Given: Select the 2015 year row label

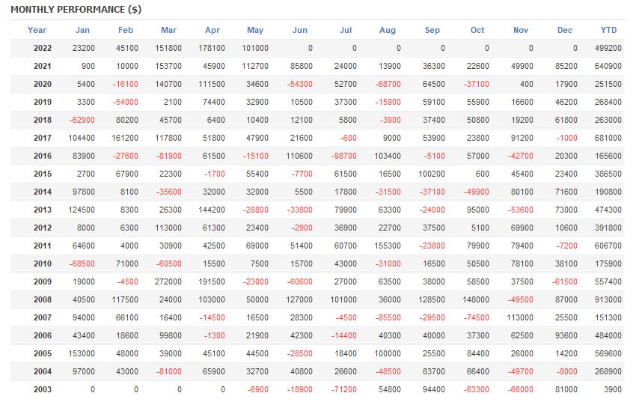Looking at the screenshot, I should pyautogui.click(x=43, y=174).
